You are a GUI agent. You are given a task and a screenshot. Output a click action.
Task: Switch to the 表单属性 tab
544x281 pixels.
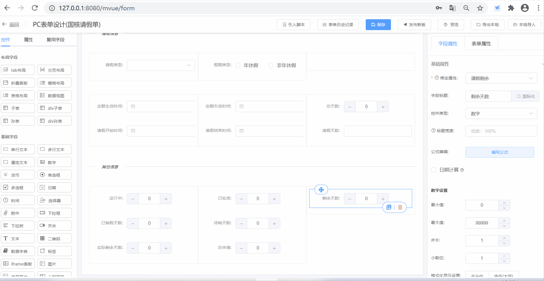[481, 44]
